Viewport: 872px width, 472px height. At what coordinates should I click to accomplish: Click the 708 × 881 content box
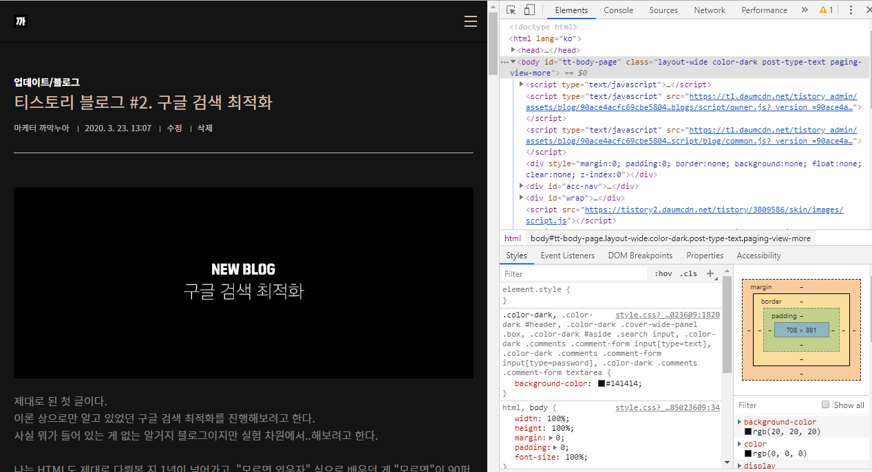801,330
